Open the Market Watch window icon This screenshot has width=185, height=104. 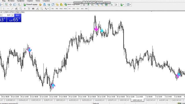(6, 5)
